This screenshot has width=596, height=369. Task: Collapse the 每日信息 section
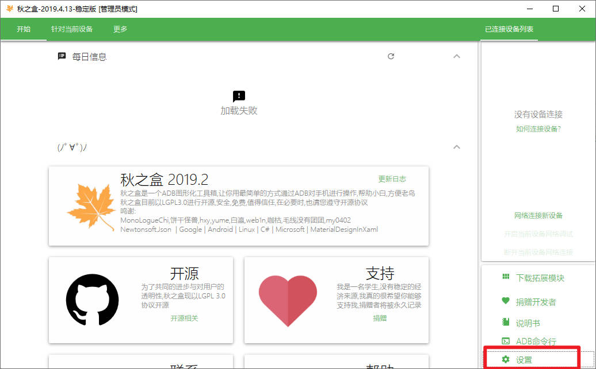(x=457, y=56)
